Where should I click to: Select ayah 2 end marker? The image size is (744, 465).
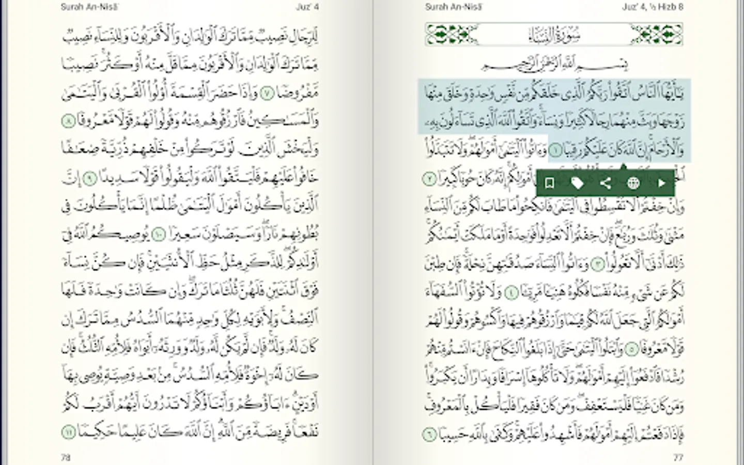[x=430, y=179]
